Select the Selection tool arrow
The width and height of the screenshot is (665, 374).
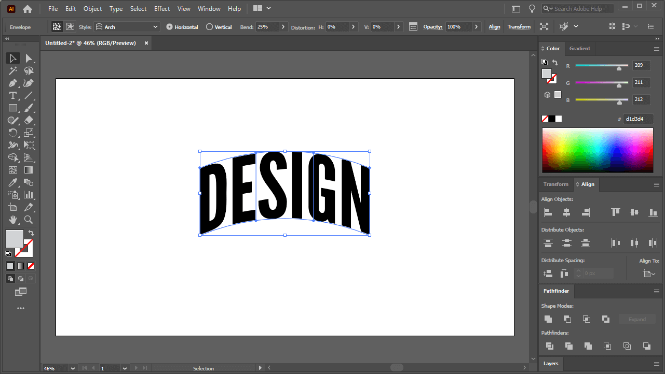point(13,58)
